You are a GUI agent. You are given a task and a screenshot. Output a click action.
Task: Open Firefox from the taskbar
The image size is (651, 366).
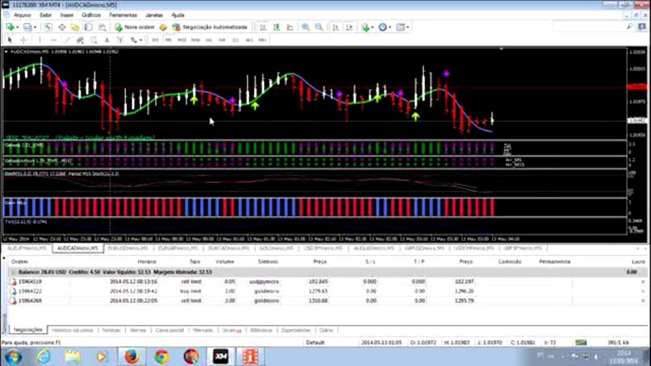pyautogui.click(x=131, y=356)
